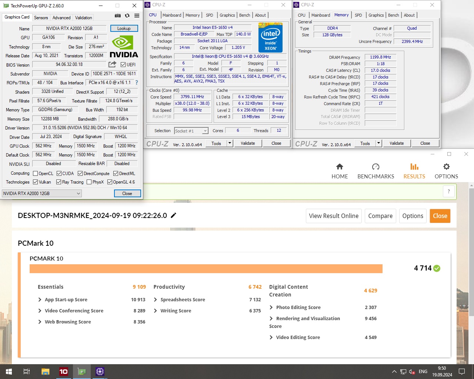The height and width of the screenshot is (379, 474).
Task: Click the PCMark 10 score bar
Action: 206,269
